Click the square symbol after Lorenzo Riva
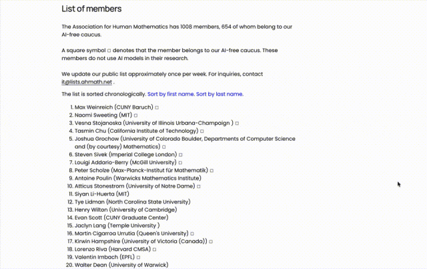The height and width of the screenshot is (269, 427). click(154, 250)
